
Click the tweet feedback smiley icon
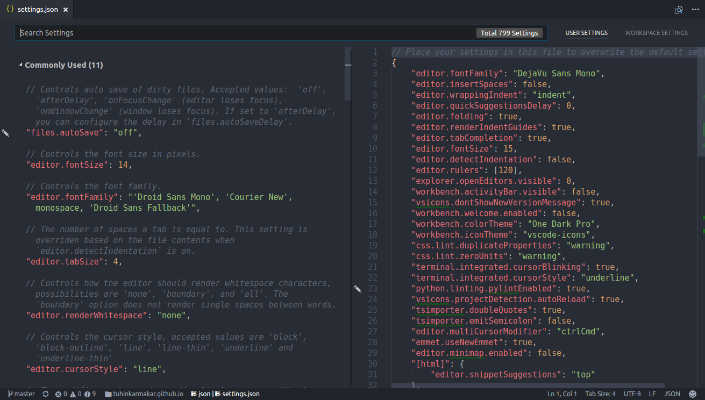pos(693,394)
